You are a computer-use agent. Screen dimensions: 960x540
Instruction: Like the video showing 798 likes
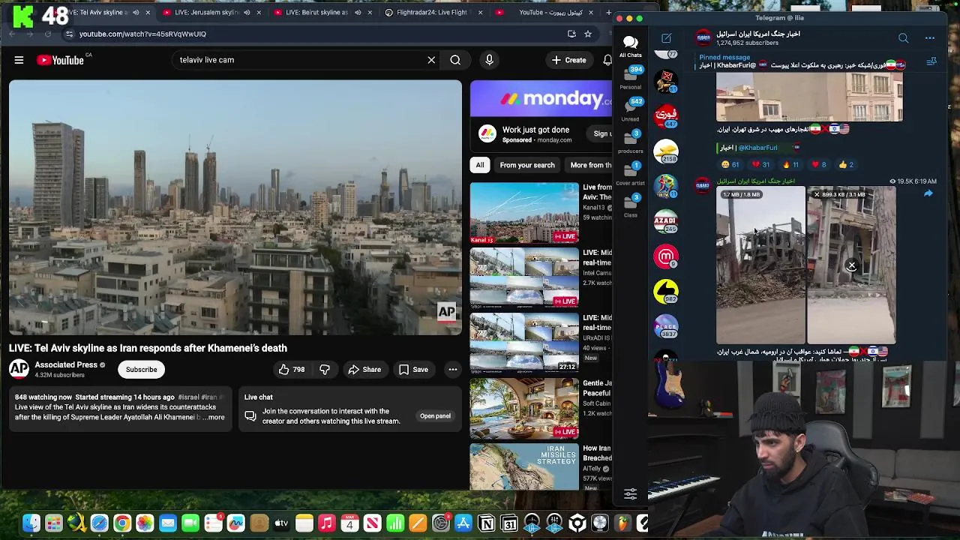coord(292,369)
